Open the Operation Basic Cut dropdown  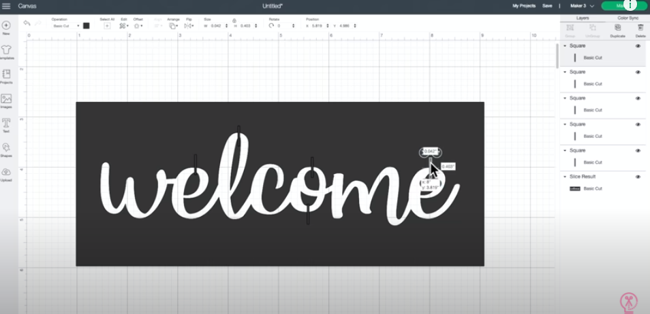pyautogui.click(x=65, y=26)
